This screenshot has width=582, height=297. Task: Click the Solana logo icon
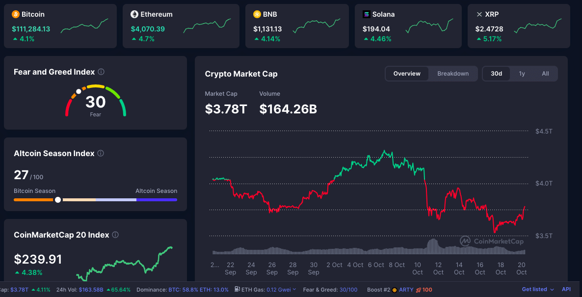click(x=367, y=14)
